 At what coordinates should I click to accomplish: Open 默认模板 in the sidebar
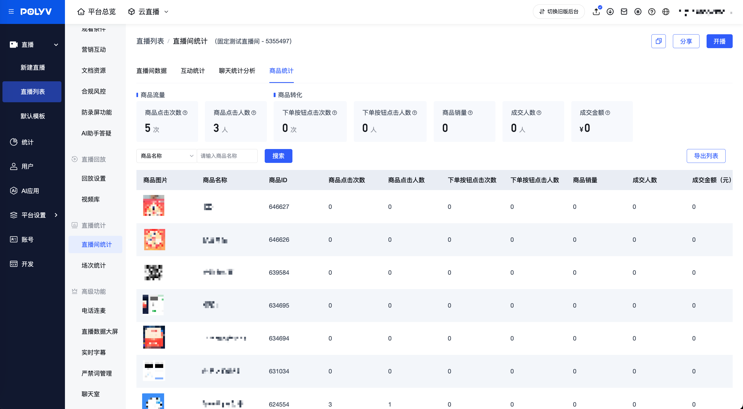click(32, 116)
